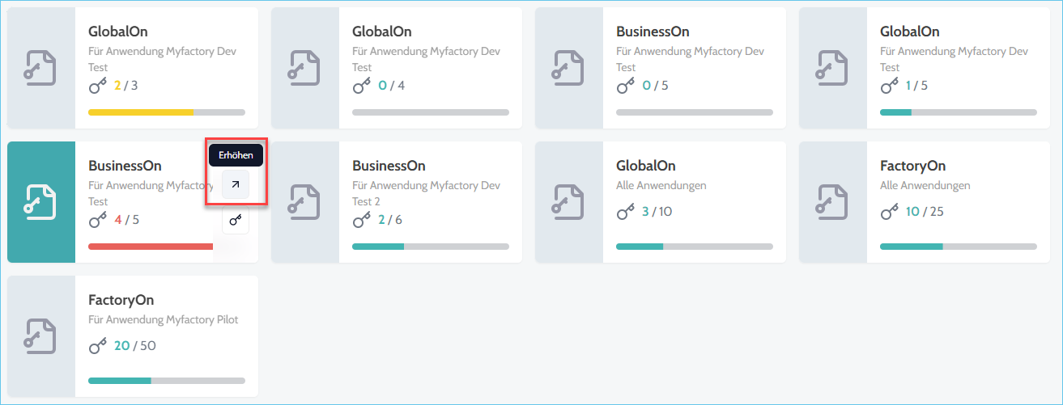
Task: Click the usage count 2 / 3
Action: [126, 85]
